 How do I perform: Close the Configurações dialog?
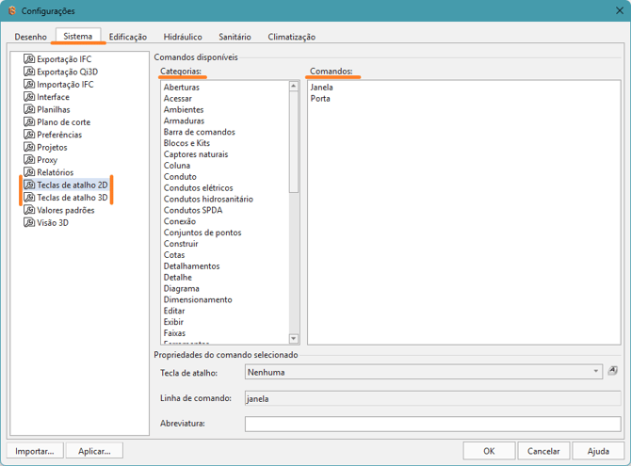pos(620,10)
